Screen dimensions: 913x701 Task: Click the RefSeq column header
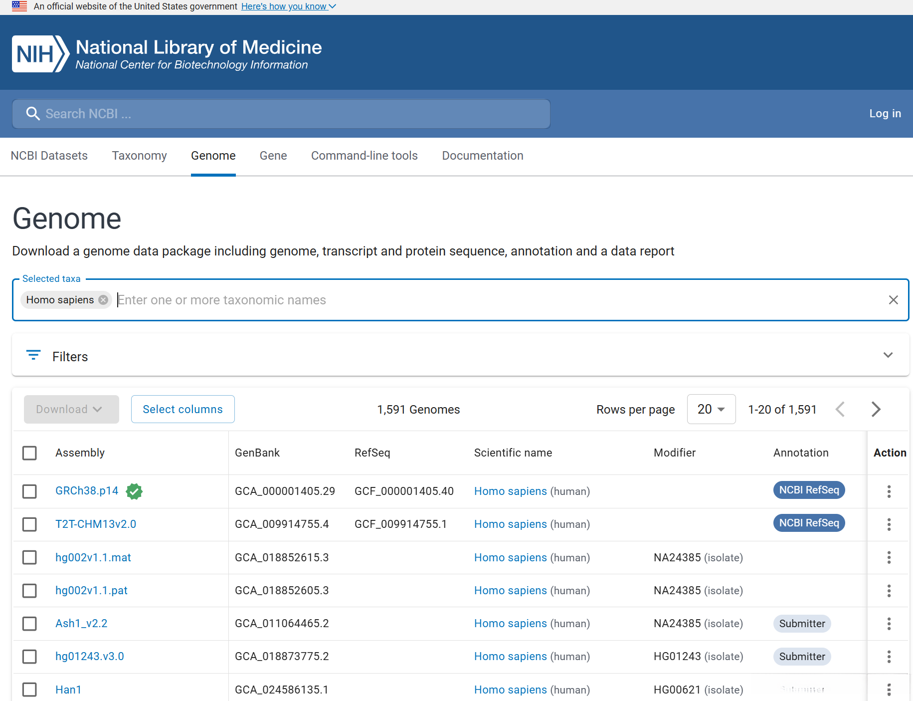372,453
